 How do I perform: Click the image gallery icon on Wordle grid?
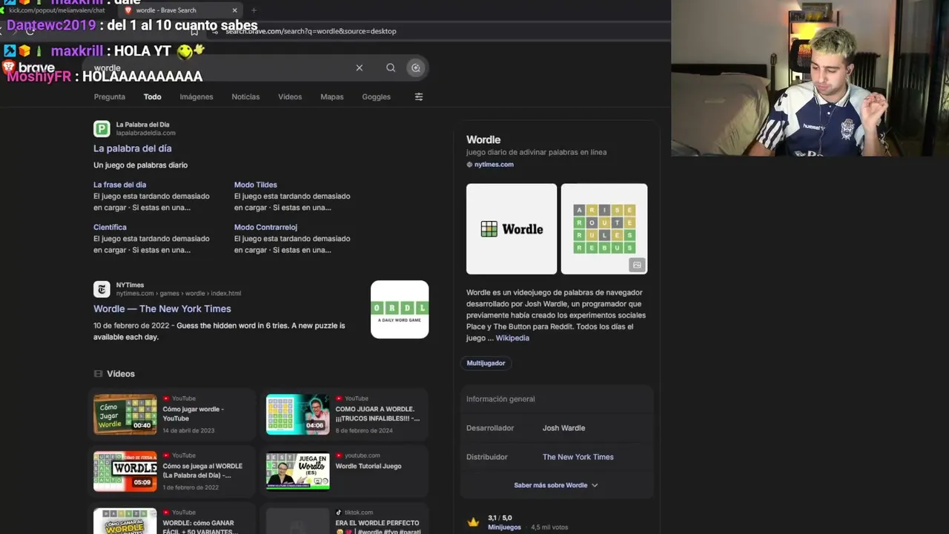pos(637,265)
